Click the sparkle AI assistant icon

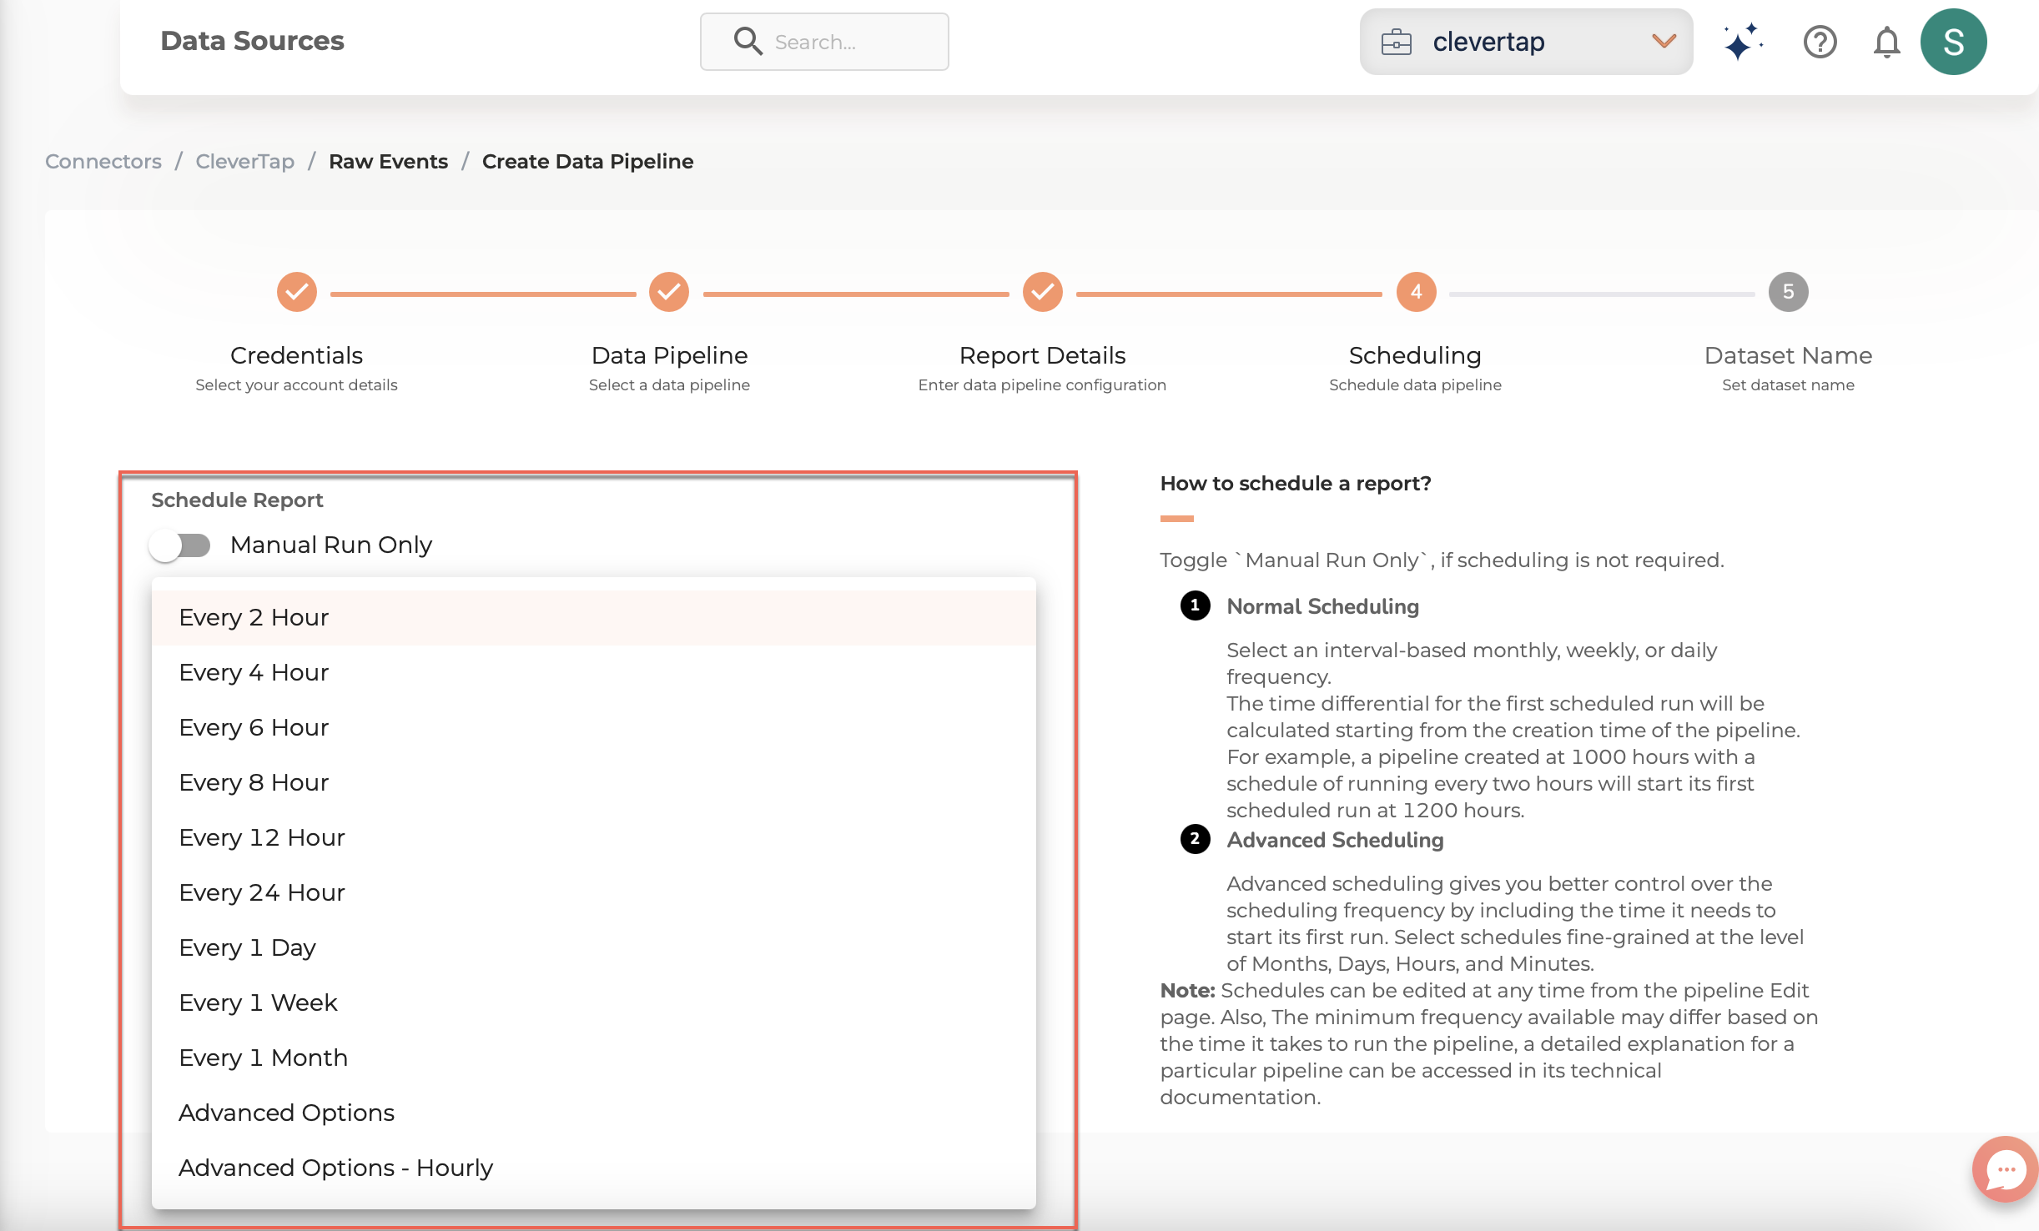pos(1742,42)
